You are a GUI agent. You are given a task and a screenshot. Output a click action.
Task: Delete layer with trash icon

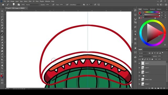coord(164,88)
